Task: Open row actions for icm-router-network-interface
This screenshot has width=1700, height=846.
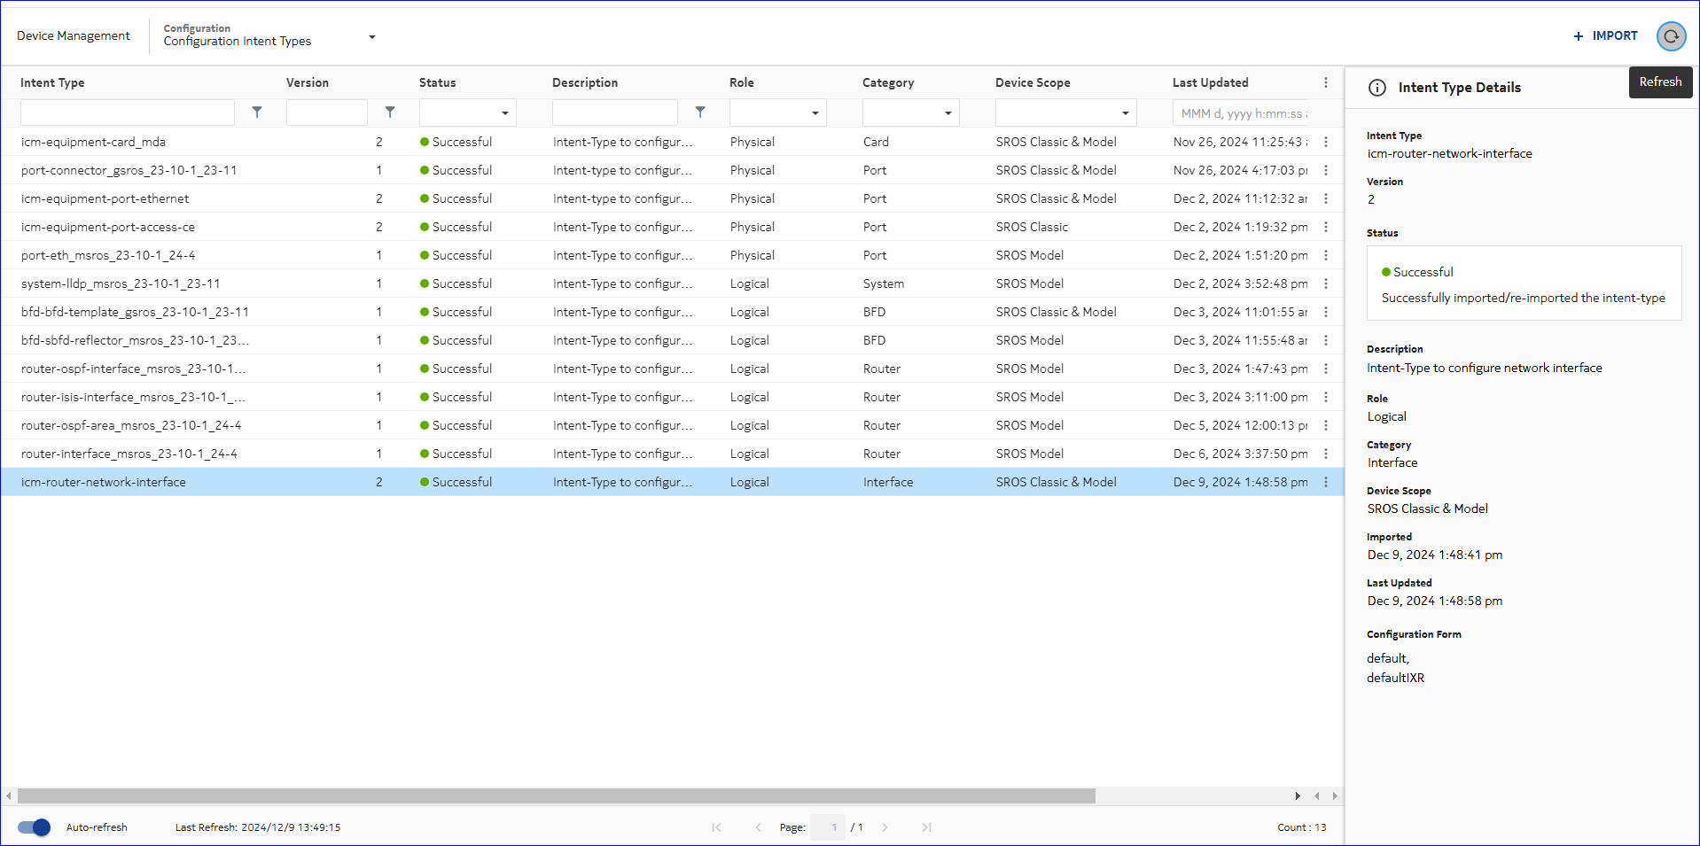Action: [x=1326, y=482]
